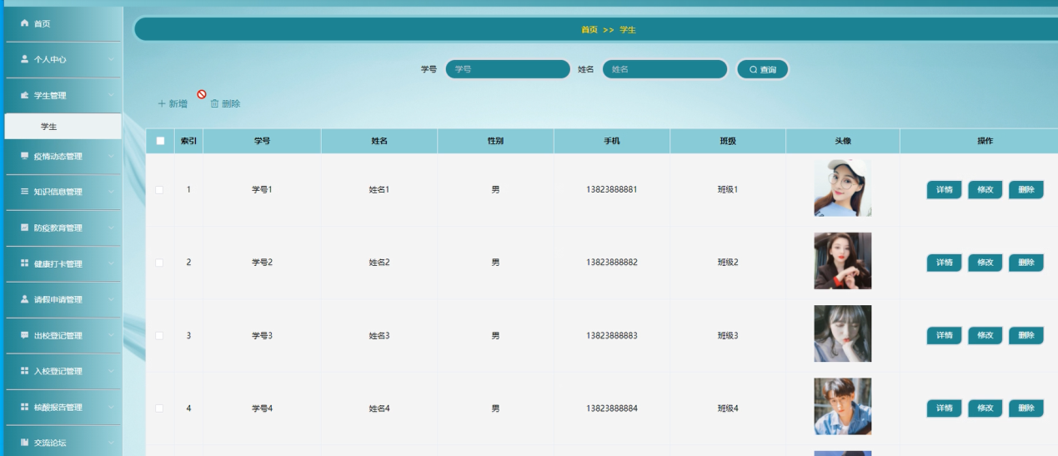The image size is (1058, 456).
Task: Click the chart icon beside 交流论坛
Action: pos(24,443)
